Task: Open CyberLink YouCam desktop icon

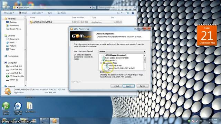Action: (18, 108)
